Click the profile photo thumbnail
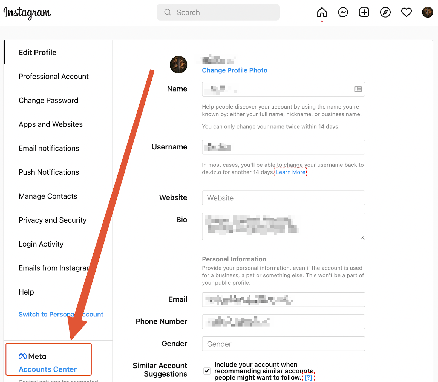Image resolution: width=438 pixels, height=382 pixels. 178,65
